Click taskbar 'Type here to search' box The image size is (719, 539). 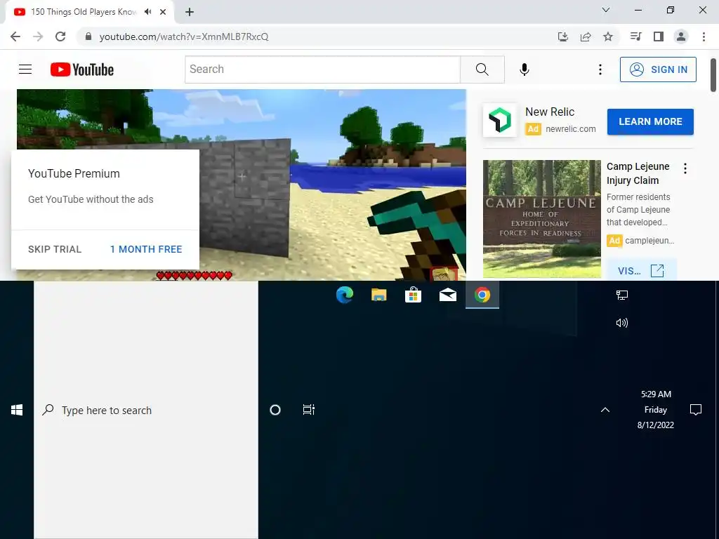pos(146,410)
